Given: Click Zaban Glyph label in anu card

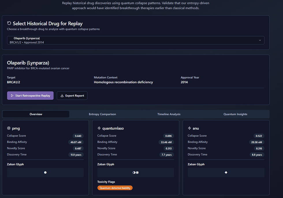Looking at the screenshot, I should [196, 164].
